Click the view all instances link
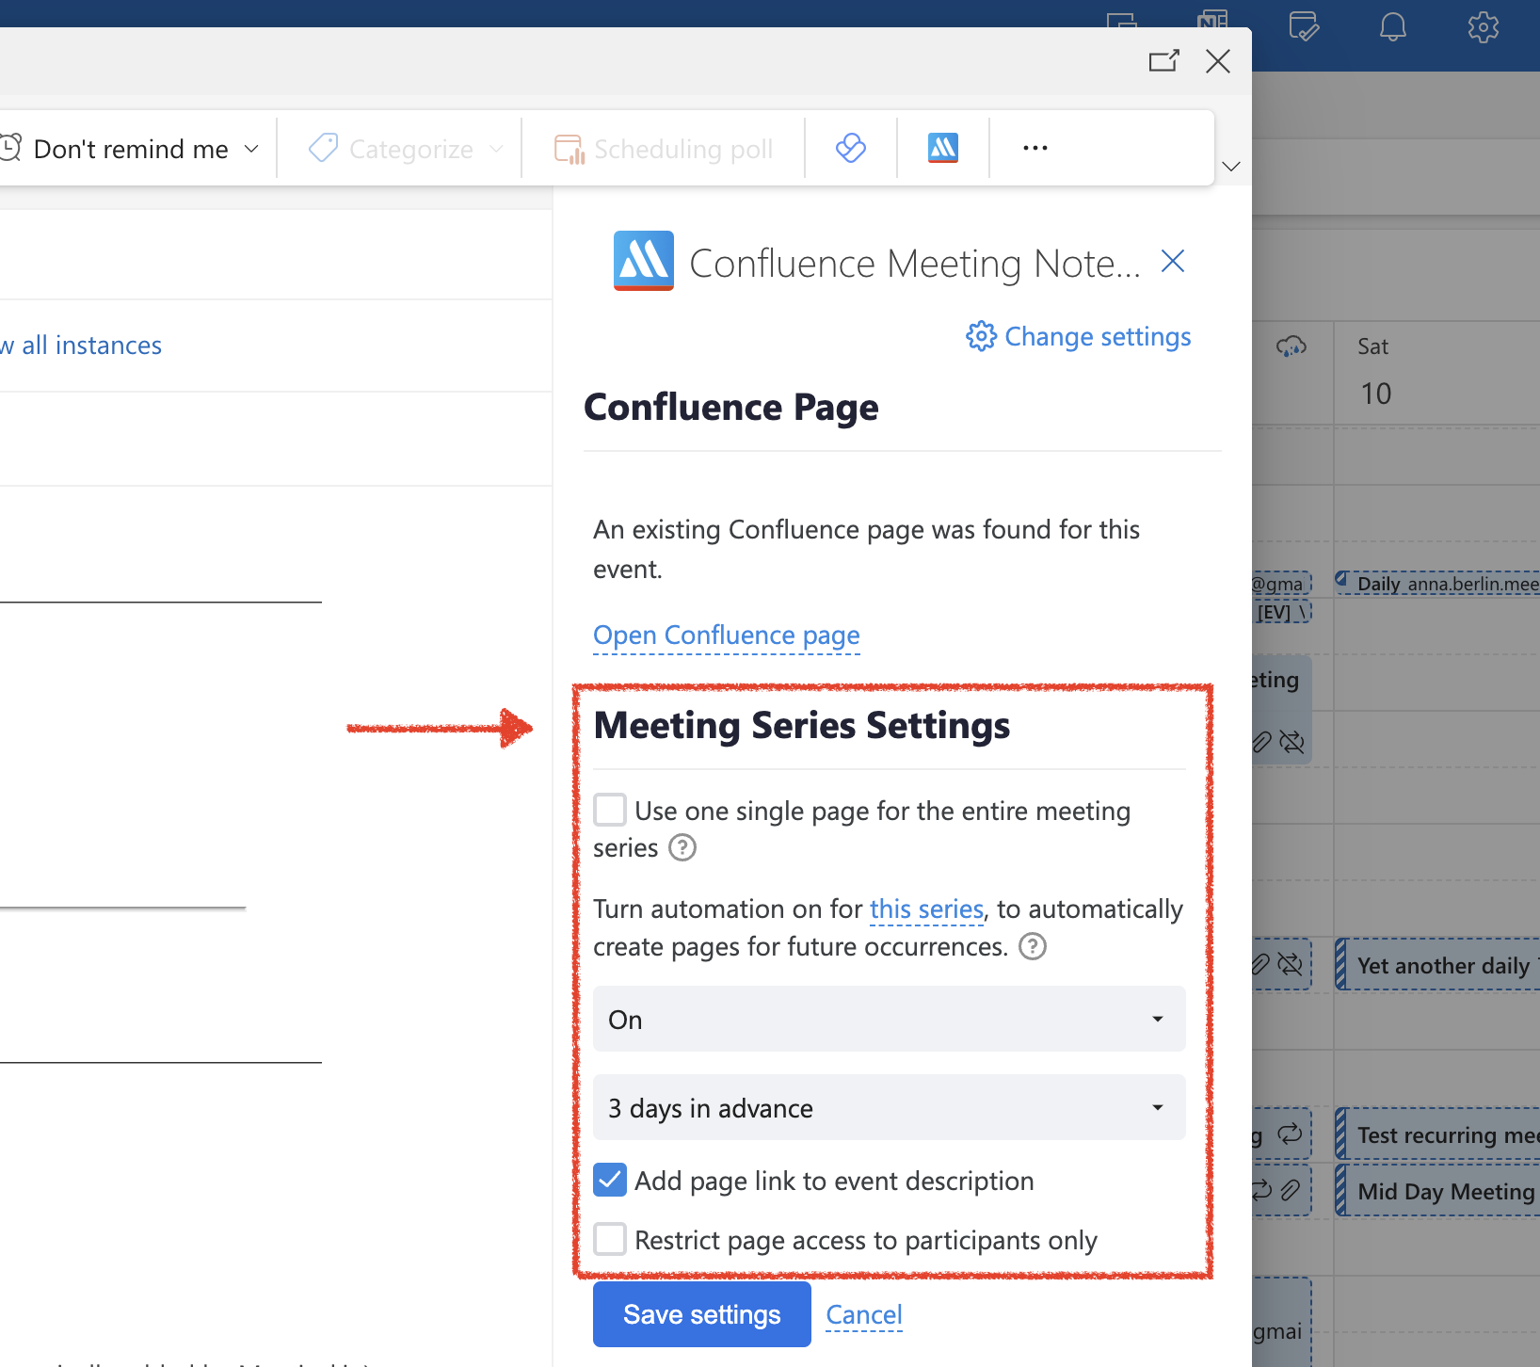Viewport: 1540px width, 1367px height. point(81,346)
